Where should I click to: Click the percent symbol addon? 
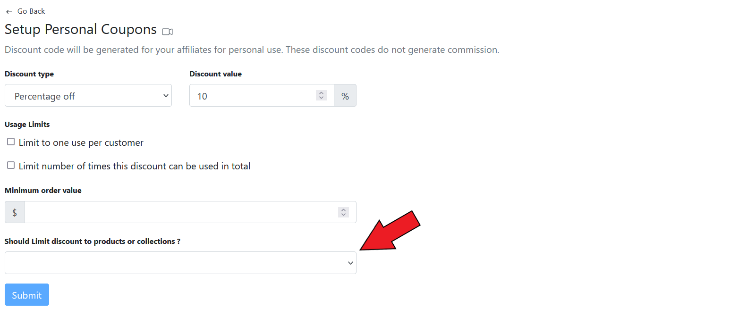345,96
